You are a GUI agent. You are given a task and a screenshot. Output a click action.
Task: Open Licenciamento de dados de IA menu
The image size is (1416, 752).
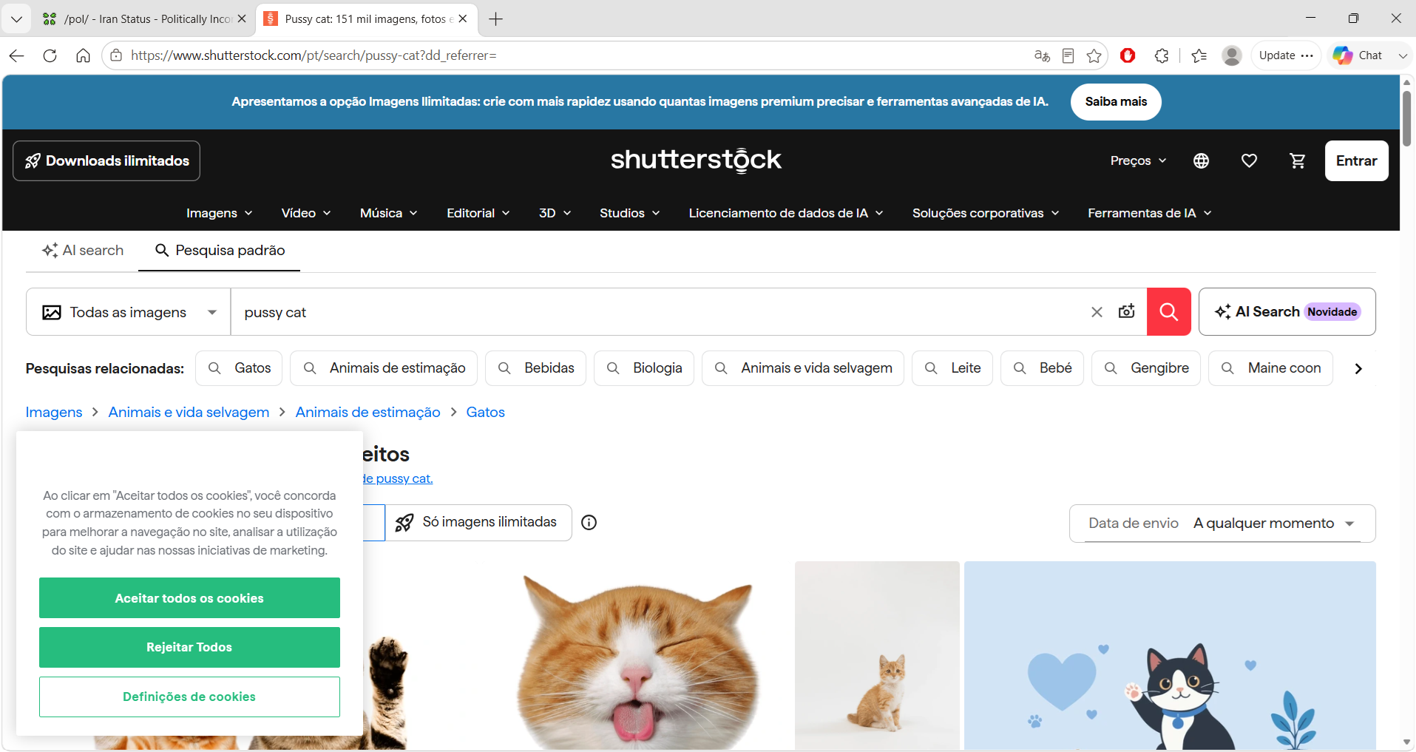point(786,213)
